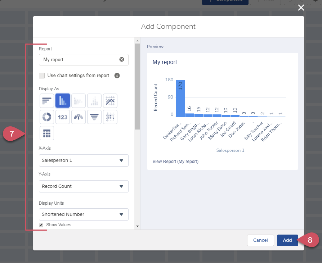Enable Use chart settings from report
The width and height of the screenshot is (322, 263).
pyautogui.click(x=42, y=76)
